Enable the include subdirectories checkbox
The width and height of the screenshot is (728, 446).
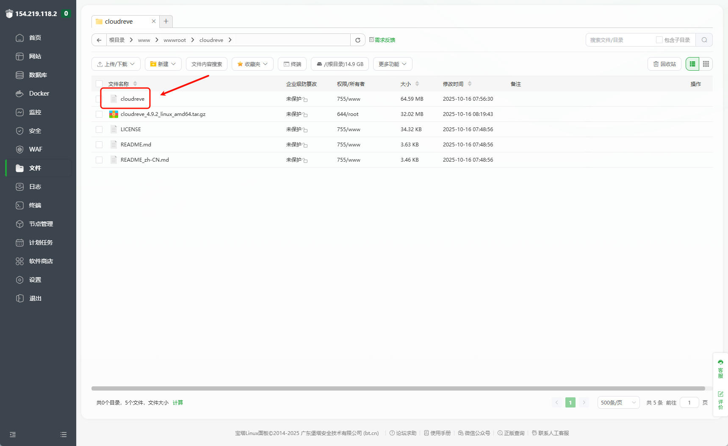point(659,40)
